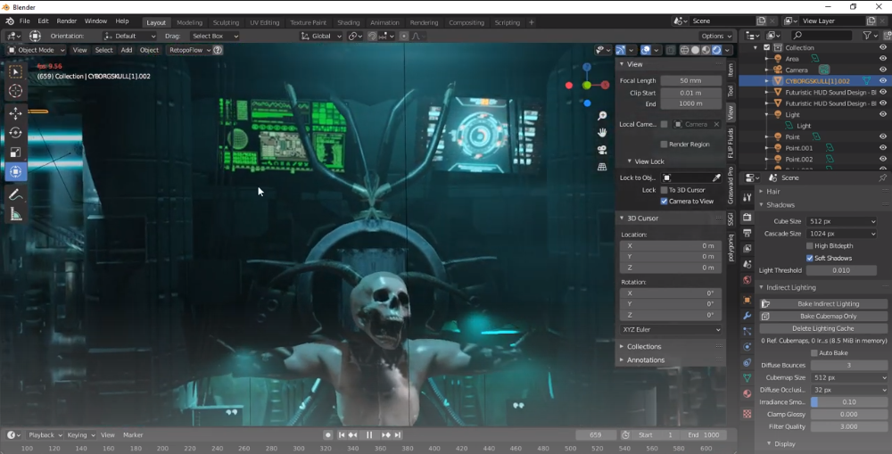Uncheck Camera to View checkbox
The width and height of the screenshot is (892, 454).
664,202
